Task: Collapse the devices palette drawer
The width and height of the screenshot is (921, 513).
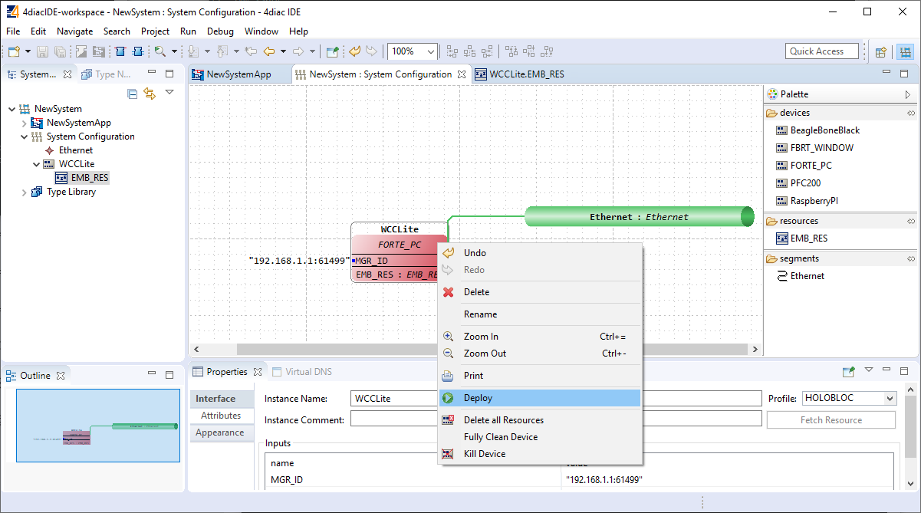Action: [840, 113]
